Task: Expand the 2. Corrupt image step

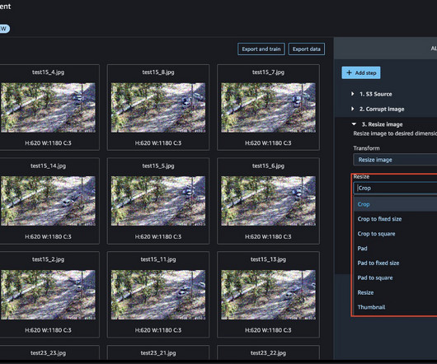Action: click(x=353, y=109)
